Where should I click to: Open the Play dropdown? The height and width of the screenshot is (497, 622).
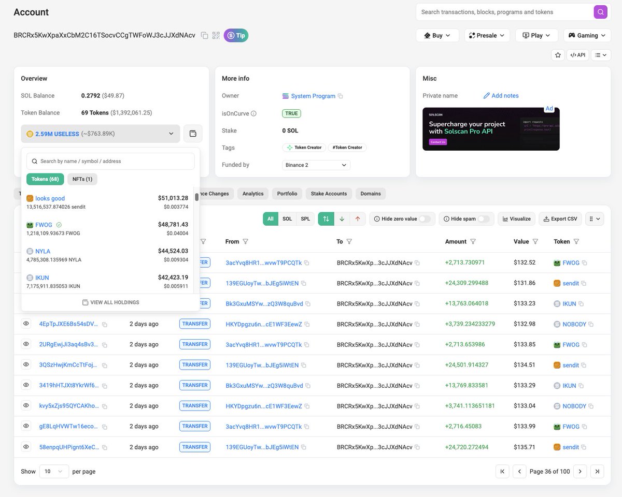(x=536, y=35)
